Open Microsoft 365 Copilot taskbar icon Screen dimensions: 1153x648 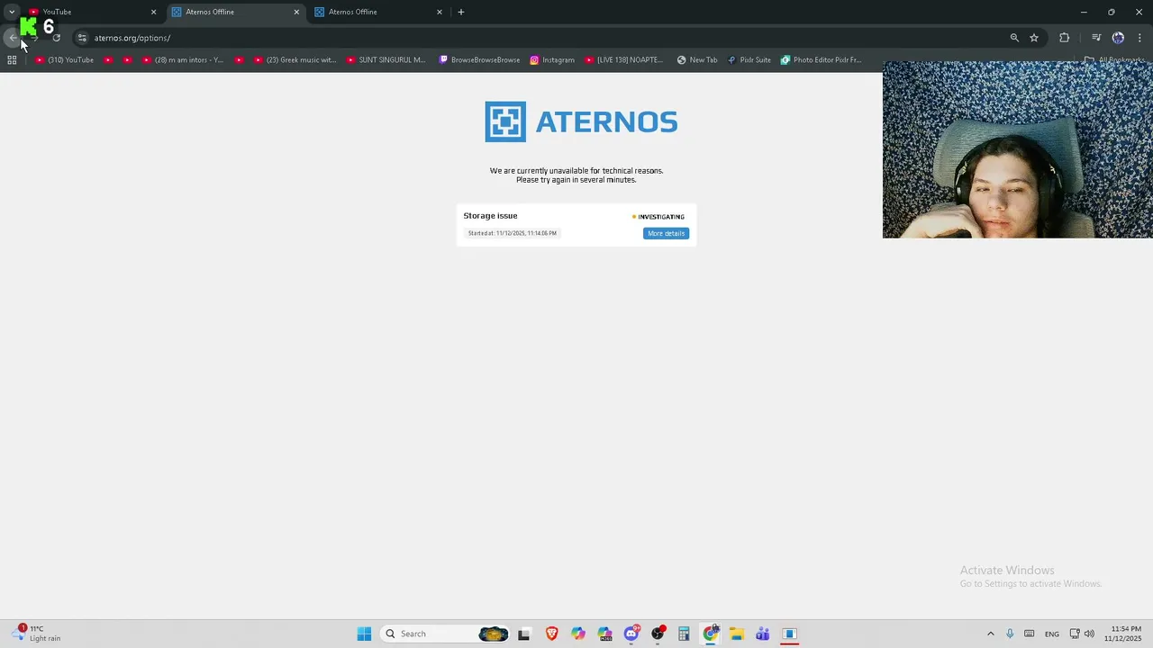tap(604, 634)
